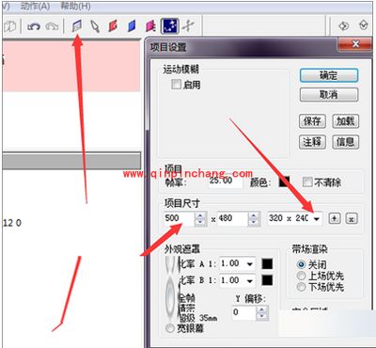Click the black swatch beside 比率 B
The image size is (376, 348).
pos(267,280)
